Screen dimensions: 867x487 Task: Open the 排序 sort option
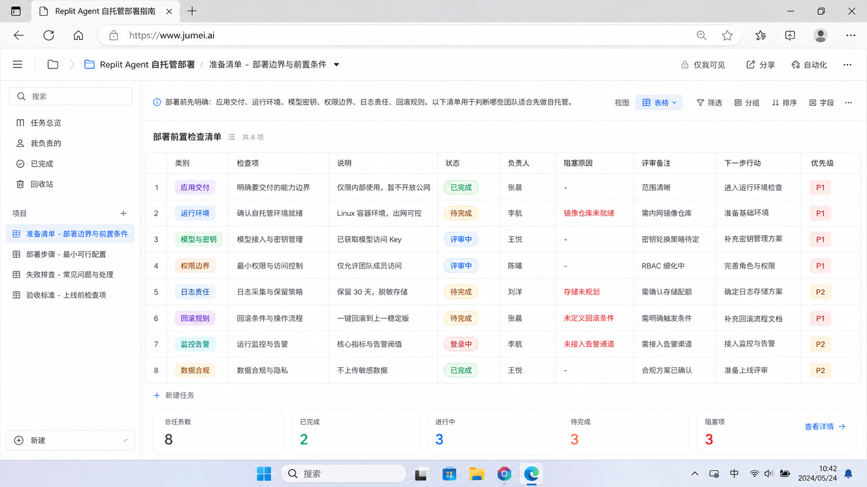784,102
